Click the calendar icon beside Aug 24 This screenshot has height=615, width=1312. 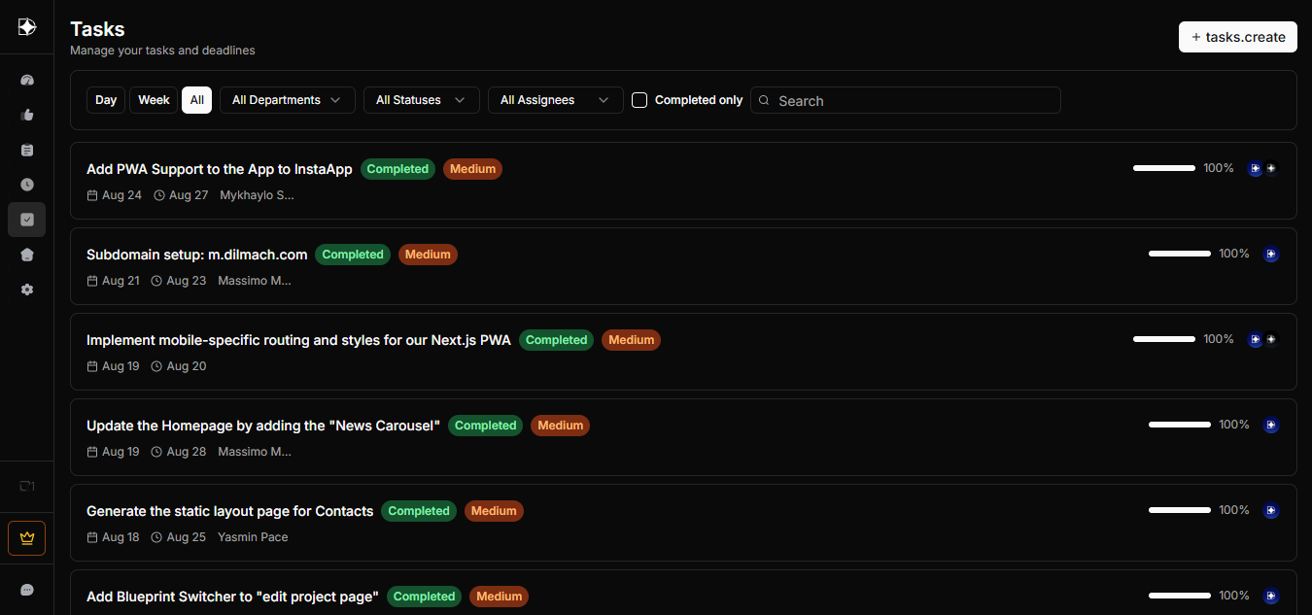click(92, 195)
